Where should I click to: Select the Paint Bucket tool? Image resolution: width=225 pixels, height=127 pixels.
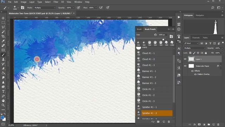coord(3,73)
